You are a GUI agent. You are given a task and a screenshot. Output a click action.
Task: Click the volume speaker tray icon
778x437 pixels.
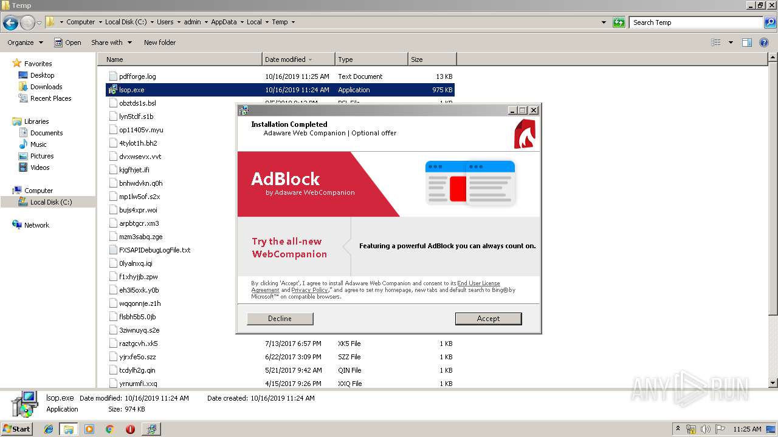pos(705,429)
